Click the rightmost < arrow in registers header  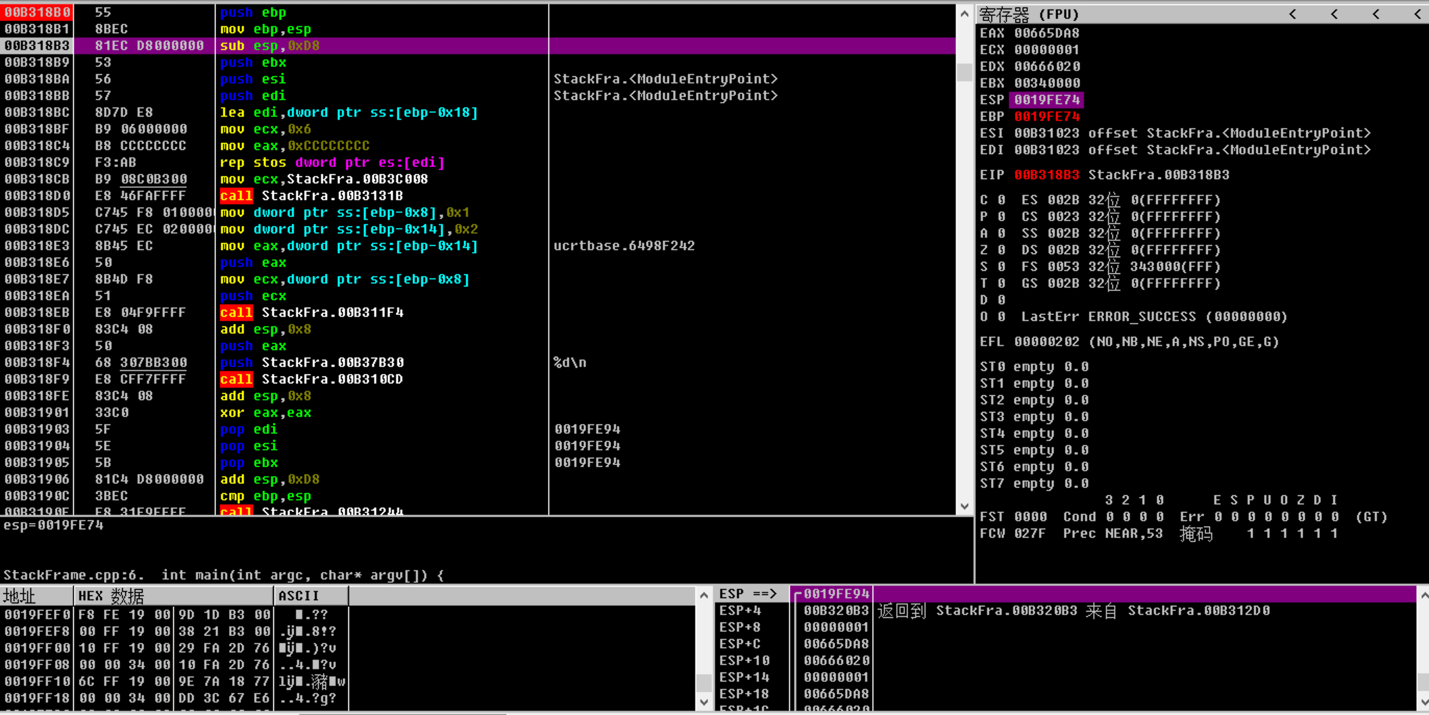pos(1418,14)
